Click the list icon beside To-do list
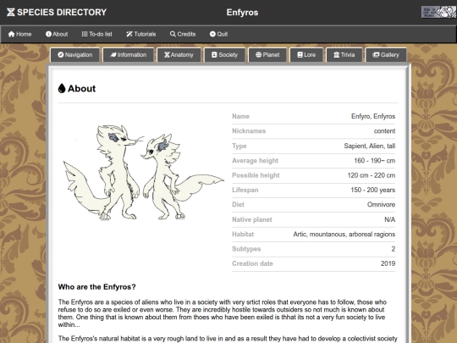This screenshot has width=457, height=343. [85, 34]
